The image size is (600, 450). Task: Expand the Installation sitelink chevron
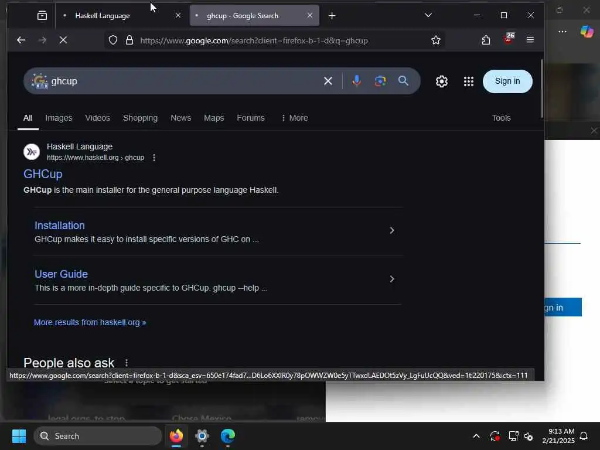(391, 230)
